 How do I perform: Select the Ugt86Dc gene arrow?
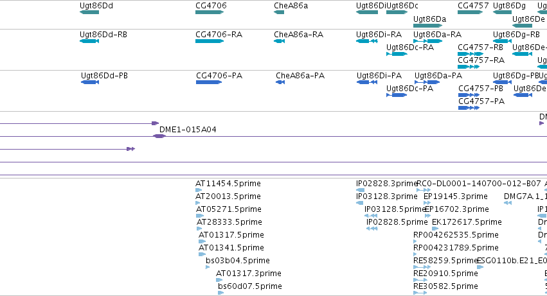[397, 12]
